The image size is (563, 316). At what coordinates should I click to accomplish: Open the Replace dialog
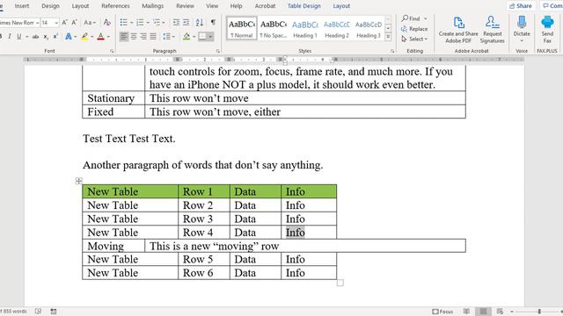414,29
